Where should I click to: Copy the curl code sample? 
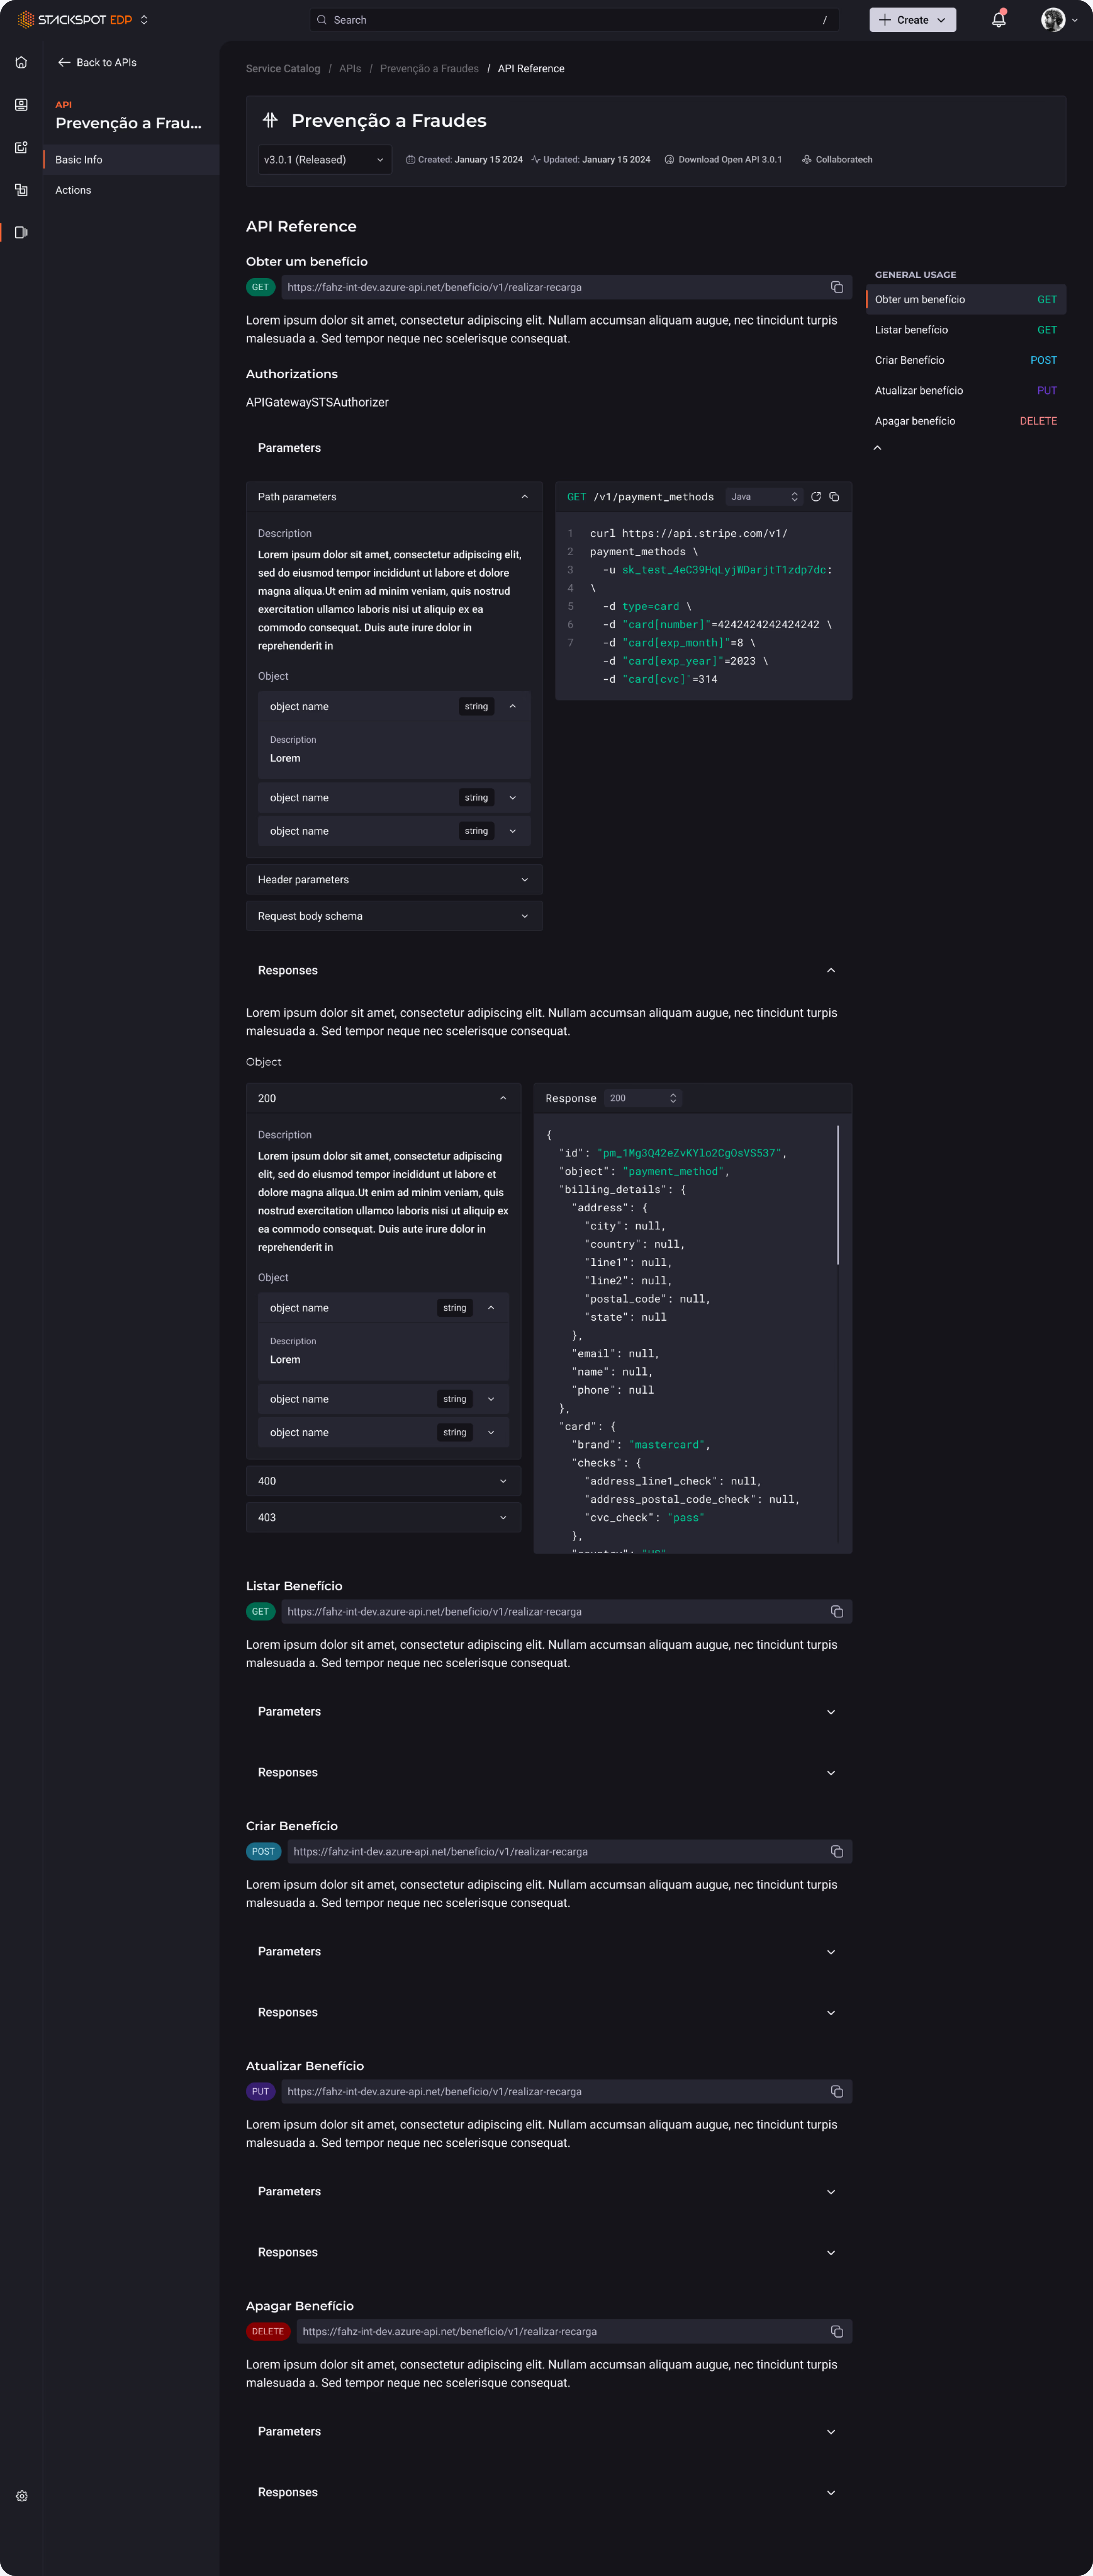pos(834,497)
